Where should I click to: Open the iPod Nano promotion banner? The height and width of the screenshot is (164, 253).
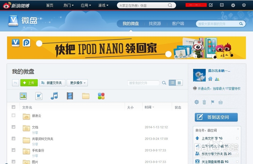click(x=126, y=48)
